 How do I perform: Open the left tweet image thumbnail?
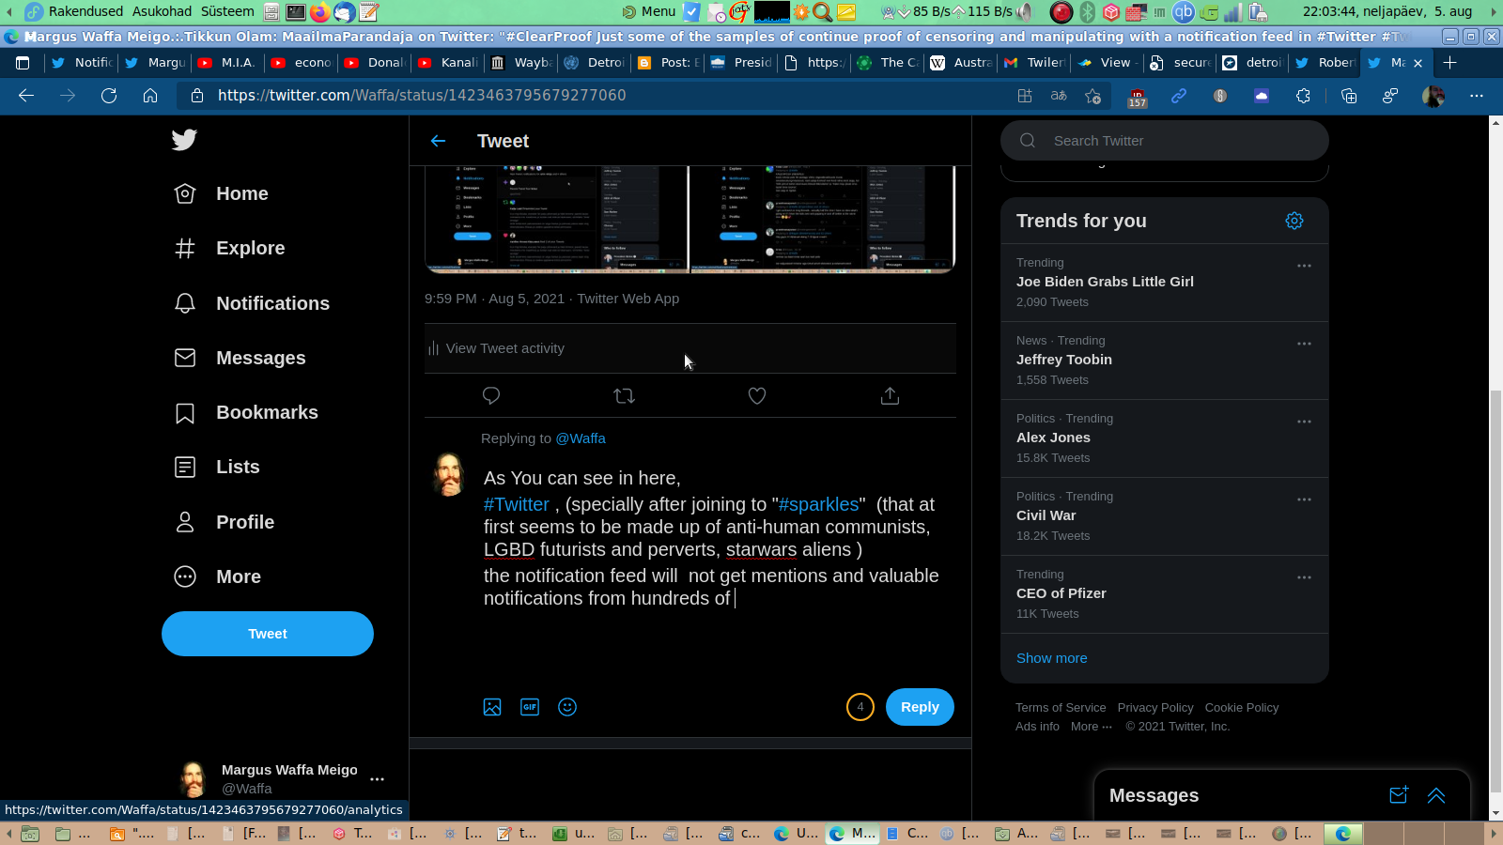coord(557,219)
